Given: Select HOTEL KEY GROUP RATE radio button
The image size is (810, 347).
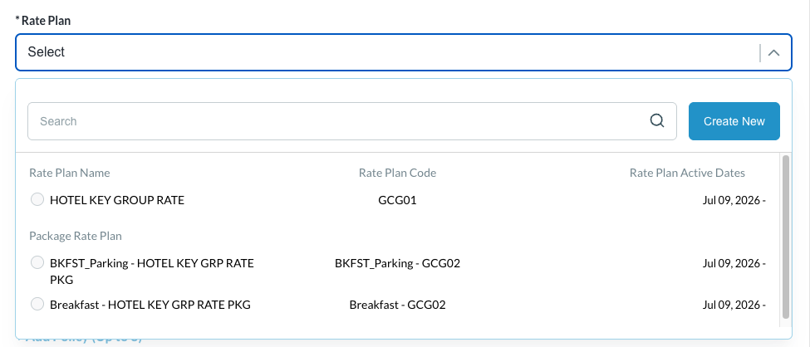Looking at the screenshot, I should tap(37, 199).
